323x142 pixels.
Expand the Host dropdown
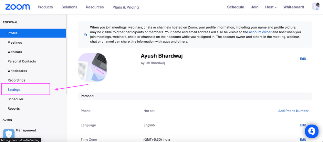(x=271, y=7)
